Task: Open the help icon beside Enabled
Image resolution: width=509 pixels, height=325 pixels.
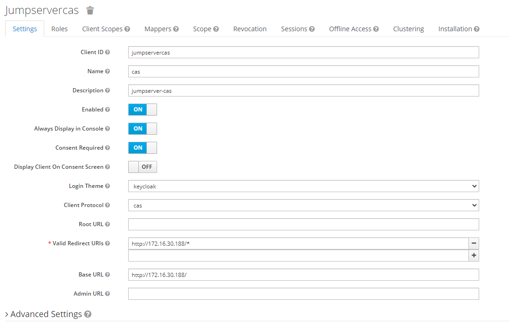Action: [x=108, y=110]
